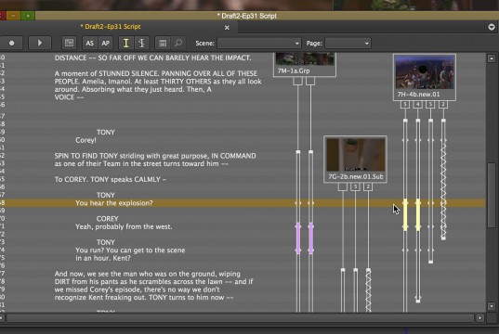The height and width of the screenshot is (334, 499).
Task: Select line "A moment of STUNNED SILENCE"
Action: coord(156,73)
